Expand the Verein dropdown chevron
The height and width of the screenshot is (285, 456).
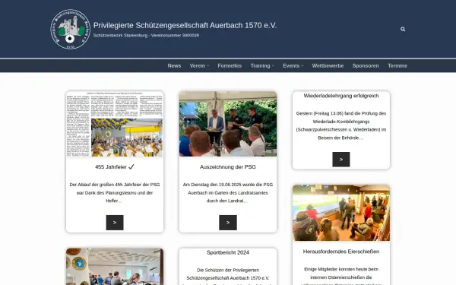[207, 66]
